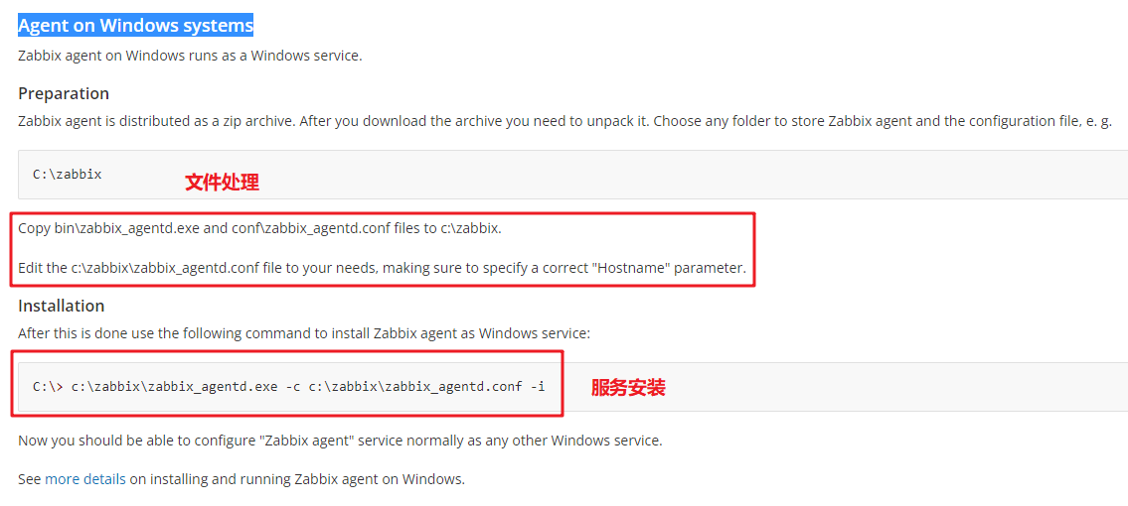The image size is (1128, 506).
Task: Click the "Zabbix agent on Windows runs" sentence
Action: 190,56
